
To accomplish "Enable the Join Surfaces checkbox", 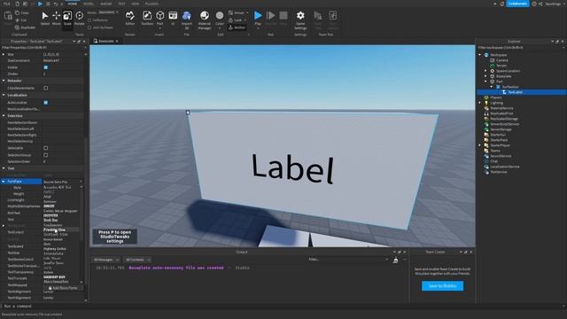I will pos(89,27).
